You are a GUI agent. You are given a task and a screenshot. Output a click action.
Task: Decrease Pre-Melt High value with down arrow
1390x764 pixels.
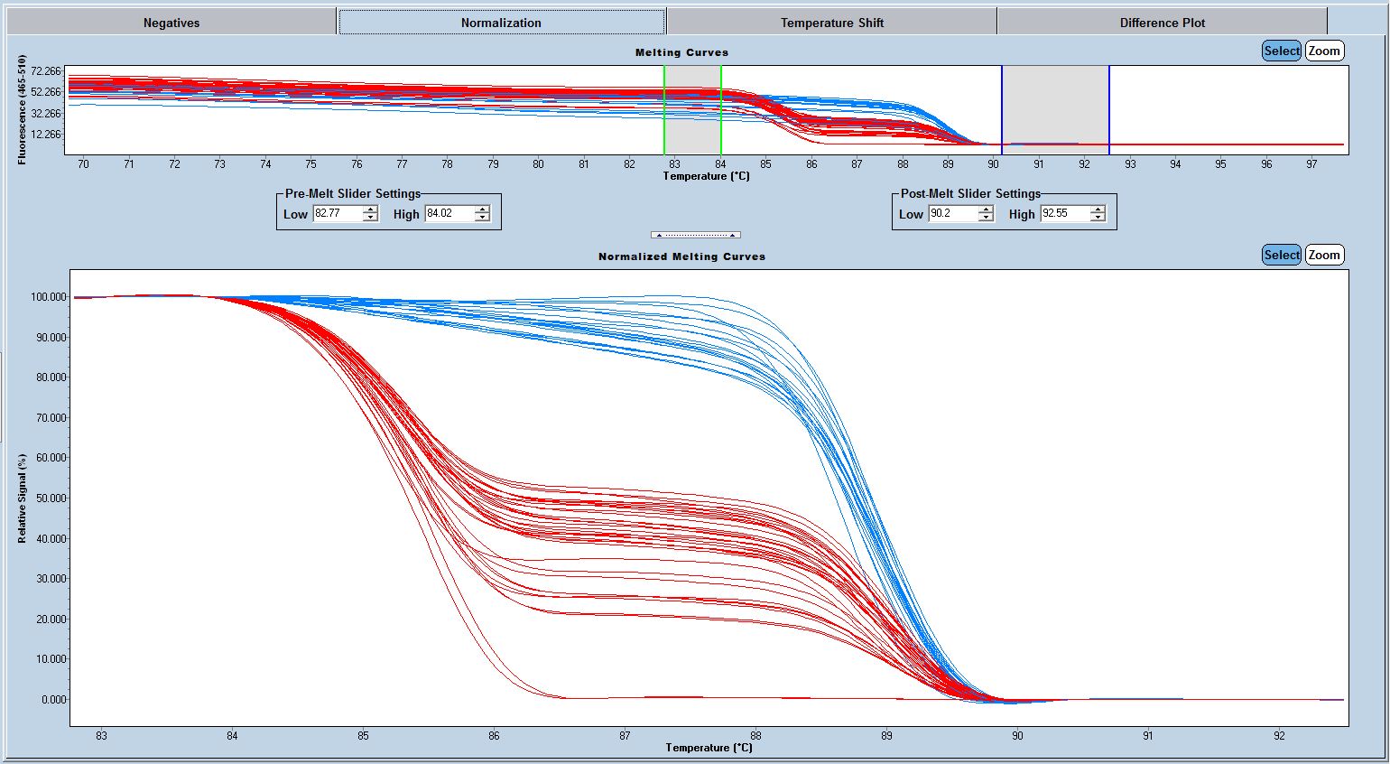click(x=482, y=218)
